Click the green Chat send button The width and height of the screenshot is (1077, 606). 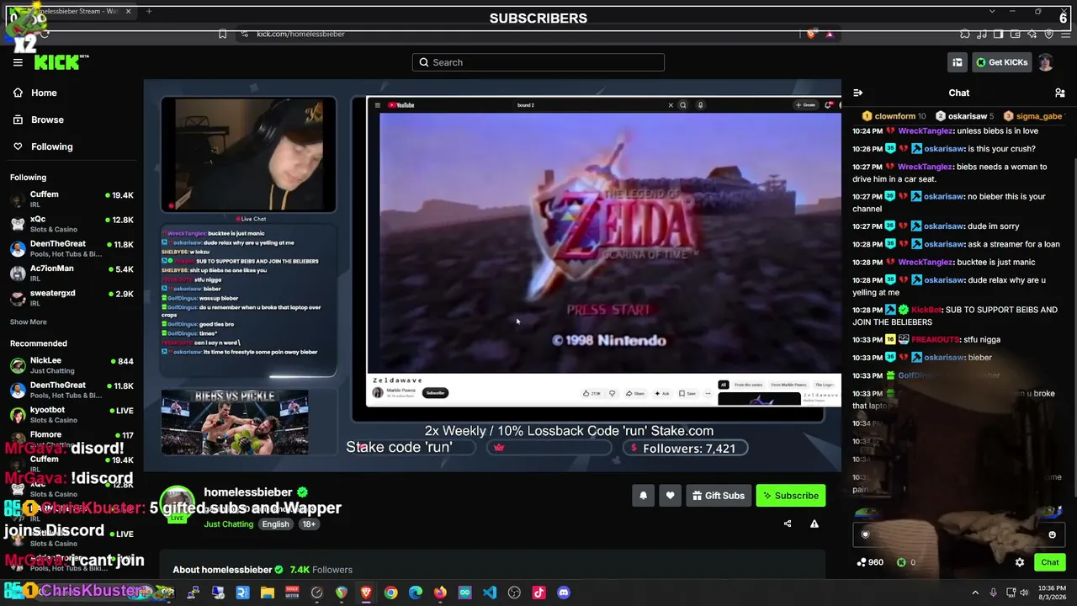coord(1050,562)
